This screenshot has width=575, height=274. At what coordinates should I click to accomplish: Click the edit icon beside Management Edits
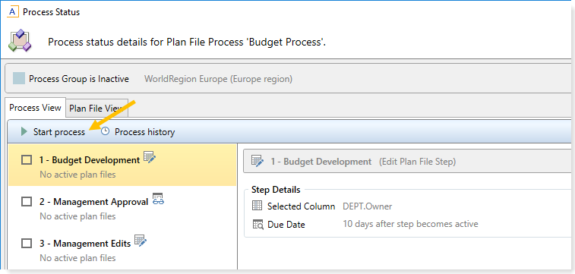[141, 241]
